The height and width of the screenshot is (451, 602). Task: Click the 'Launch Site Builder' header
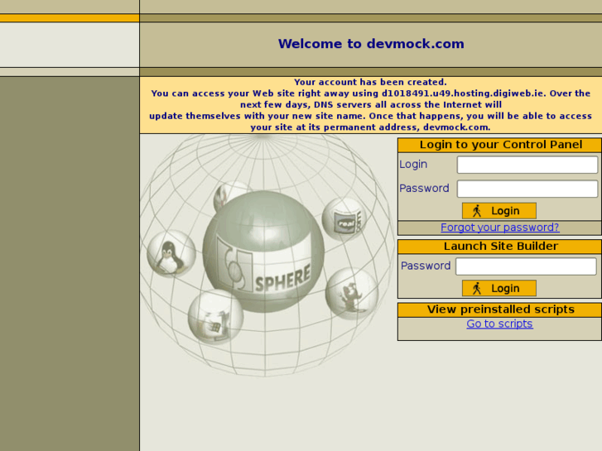[501, 246]
